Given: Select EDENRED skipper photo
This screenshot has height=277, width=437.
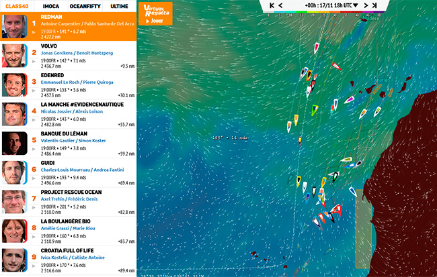Looking at the screenshot, I should coord(14,85).
